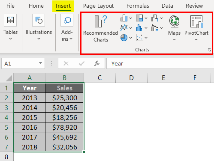Image resolution: width=214 pixels, height=161 pixels.
Task: Select column D header
Action: click(x=132, y=78)
